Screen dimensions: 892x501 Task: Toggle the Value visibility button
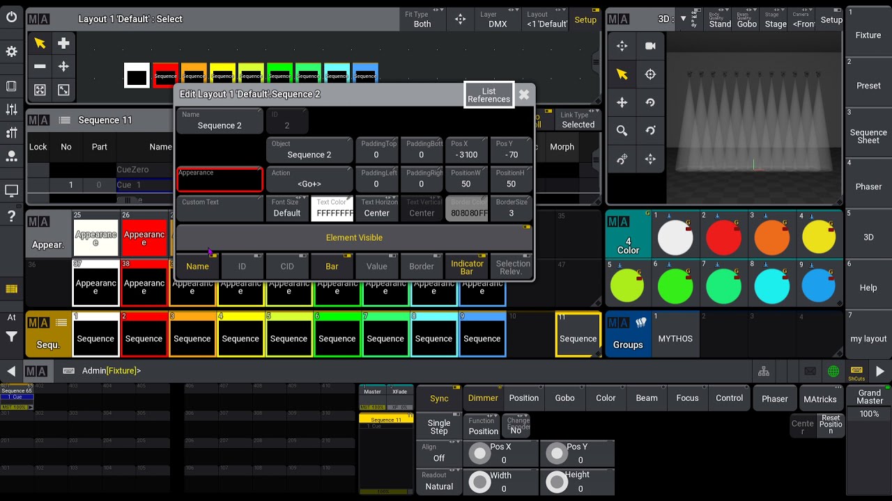click(x=376, y=266)
